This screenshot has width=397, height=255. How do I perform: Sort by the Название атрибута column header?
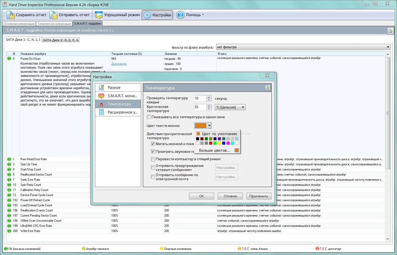65,54
